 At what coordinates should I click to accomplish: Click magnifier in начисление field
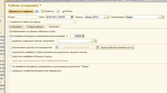click(x=96, y=41)
